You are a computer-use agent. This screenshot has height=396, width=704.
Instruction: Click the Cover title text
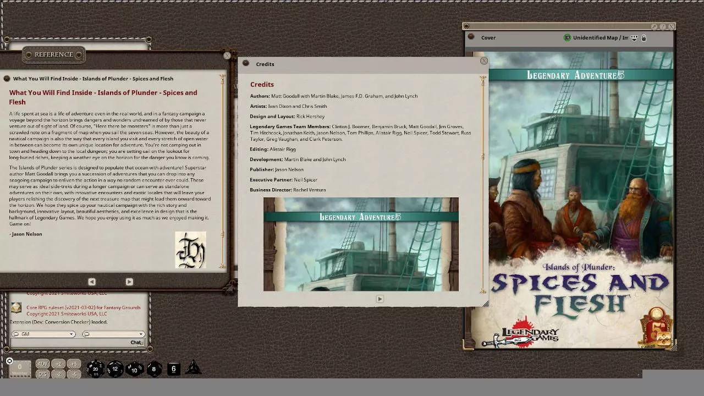488,38
